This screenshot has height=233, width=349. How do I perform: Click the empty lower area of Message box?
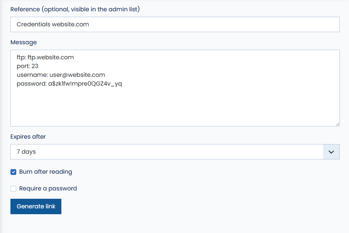pyautogui.click(x=175, y=107)
